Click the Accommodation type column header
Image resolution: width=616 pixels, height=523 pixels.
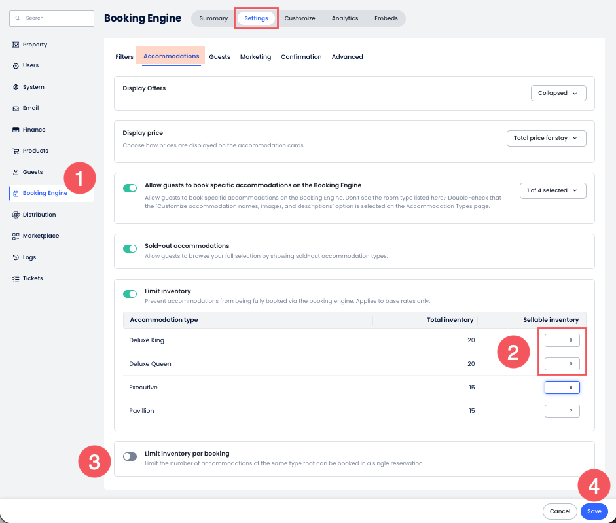pyautogui.click(x=164, y=320)
